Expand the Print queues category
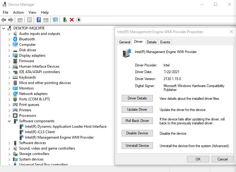 pyautogui.click(x=9, y=105)
